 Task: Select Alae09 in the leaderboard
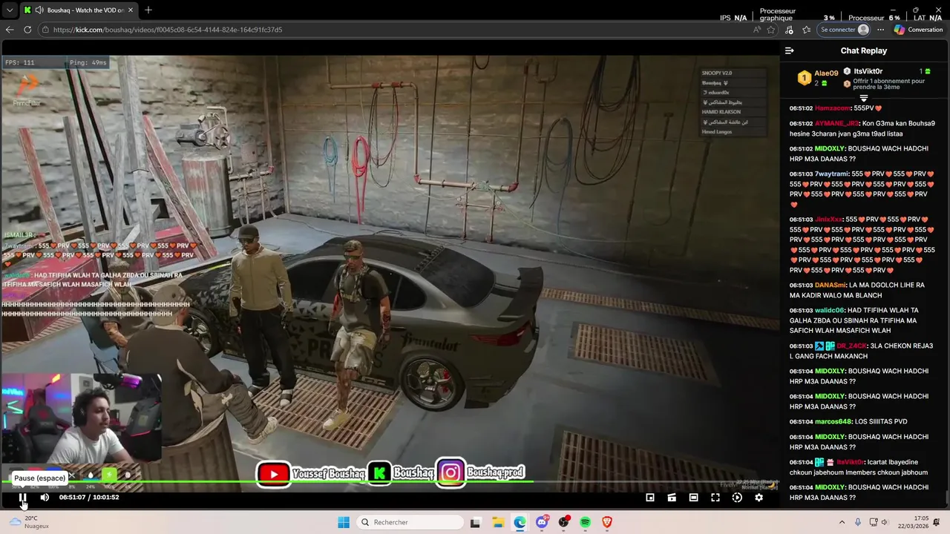pyautogui.click(x=826, y=73)
